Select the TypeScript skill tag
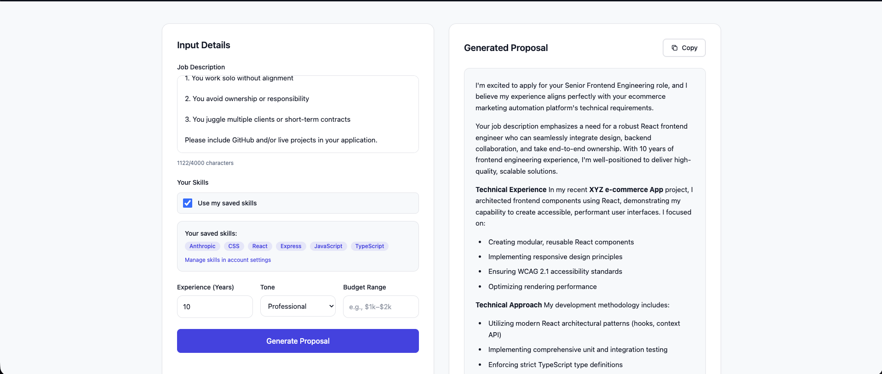 pyautogui.click(x=369, y=246)
